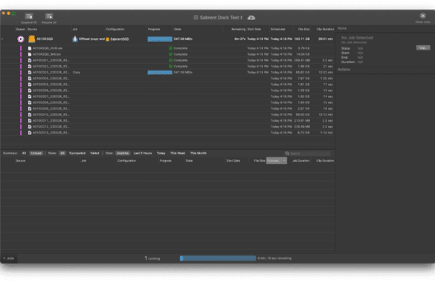
Task: Click highlighted column header right of File Size in history table
Action: point(277,161)
